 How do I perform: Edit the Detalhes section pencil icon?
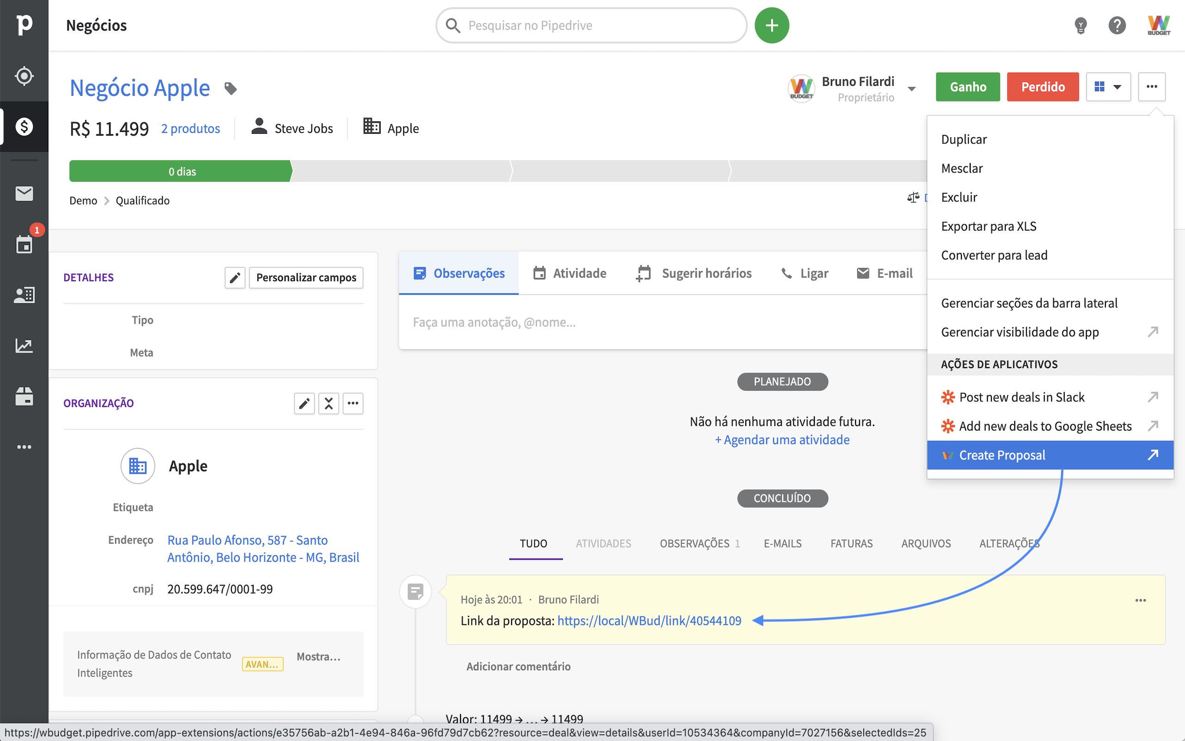pos(235,277)
